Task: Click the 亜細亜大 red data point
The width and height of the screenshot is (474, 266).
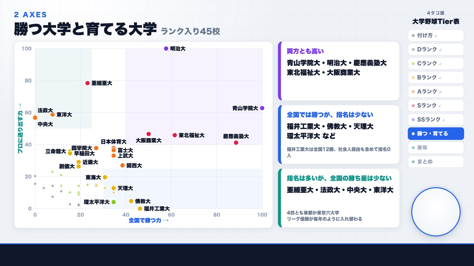Action: pyautogui.click(x=88, y=83)
